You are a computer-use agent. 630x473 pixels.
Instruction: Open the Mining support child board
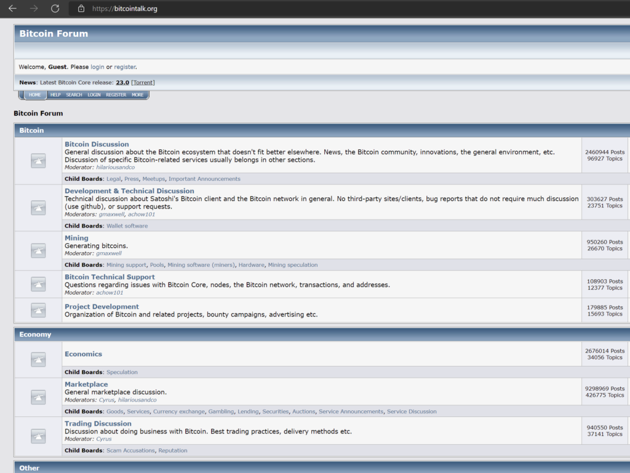click(x=126, y=265)
